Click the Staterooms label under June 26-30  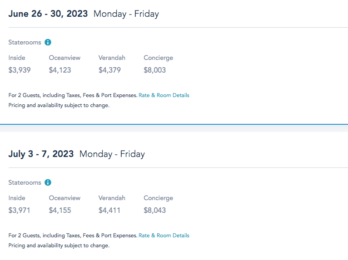point(25,42)
